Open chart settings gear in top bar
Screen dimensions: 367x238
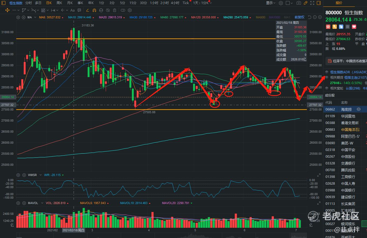tap(281, 3)
